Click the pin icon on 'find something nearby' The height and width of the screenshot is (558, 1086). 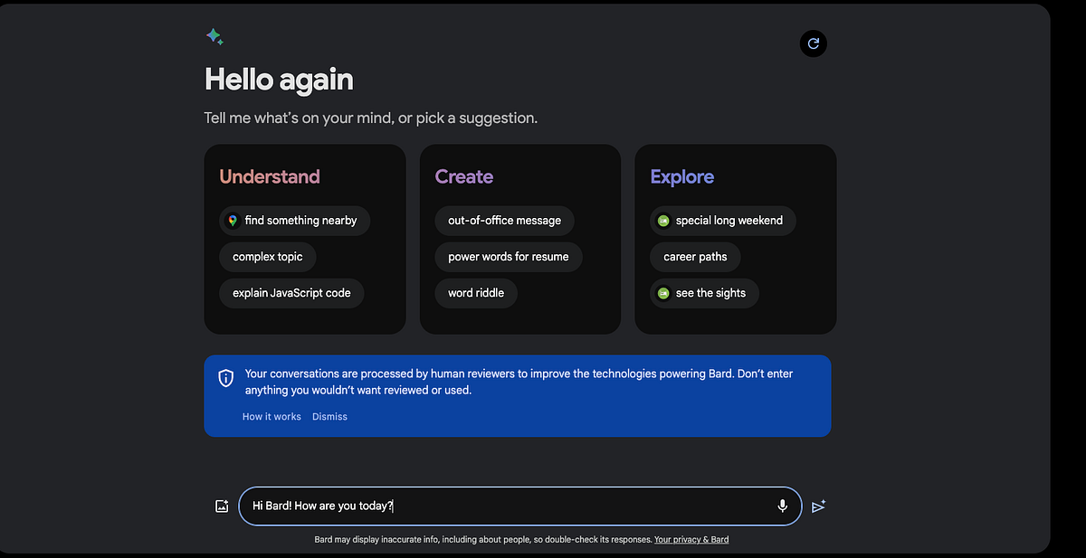[233, 221]
